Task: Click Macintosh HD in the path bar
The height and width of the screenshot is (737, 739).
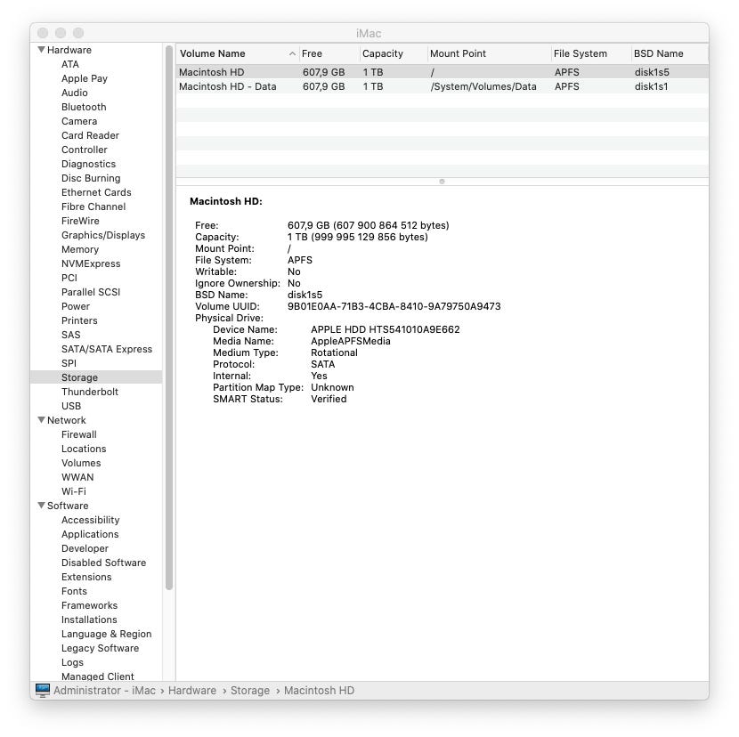Action: click(x=319, y=691)
